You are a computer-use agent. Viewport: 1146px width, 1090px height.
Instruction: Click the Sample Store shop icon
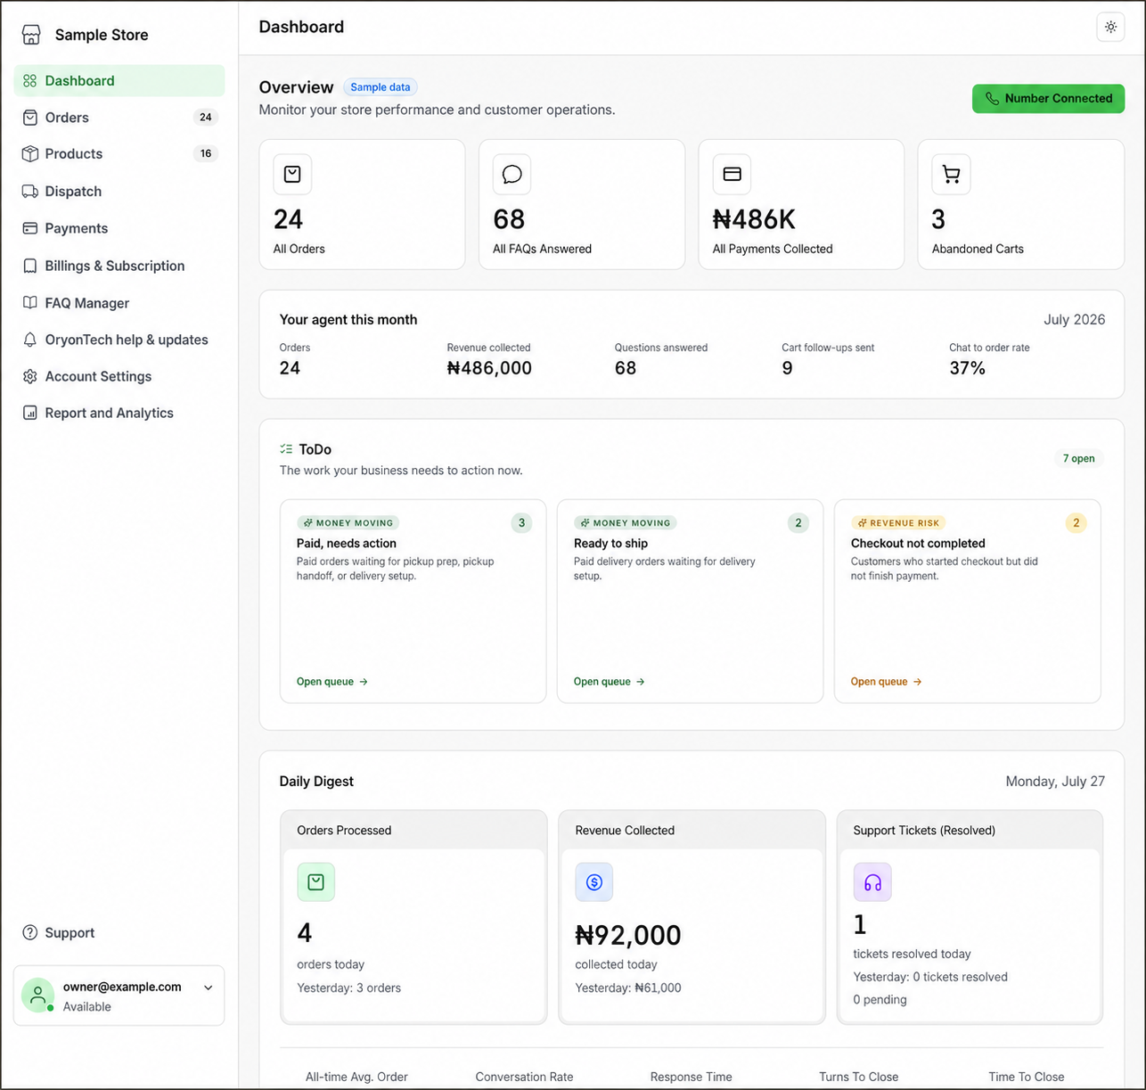[31, 35]
